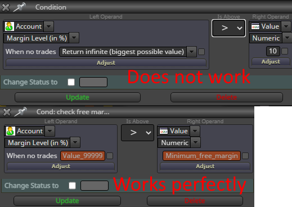Click Update in Condition panel
Screen dimensions: 292x207
(78, 97)
